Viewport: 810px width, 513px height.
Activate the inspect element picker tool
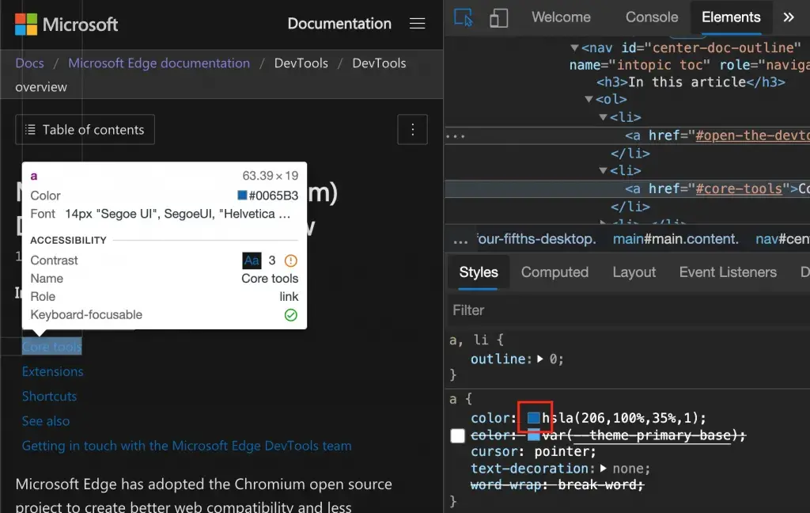pyautogui.click(x=464, y=17)
